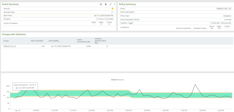Click the Minor threshold 0.8 in Conditions
234x112 pixels.
coord(212,28)
